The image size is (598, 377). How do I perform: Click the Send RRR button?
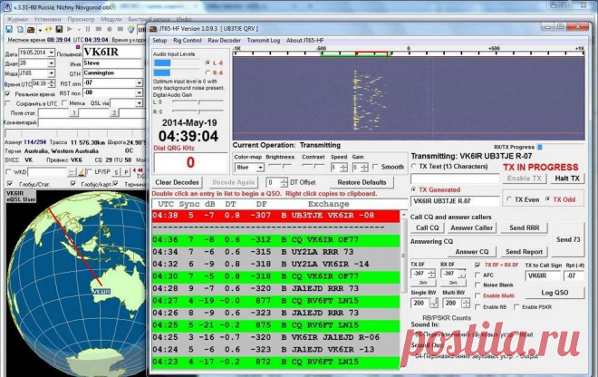(525, 227)
